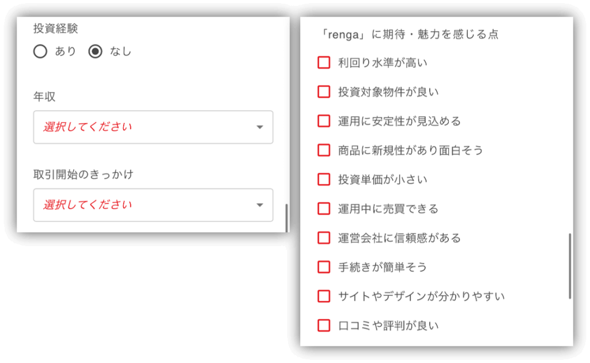The height and width of the screenshot is (363, 590).
Task: Check 利回り水準が高い checkbox
Action: [x=324, y=62]
